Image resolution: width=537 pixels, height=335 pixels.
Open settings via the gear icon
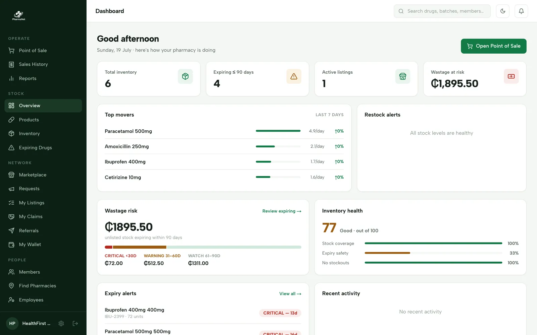tap(61, 323)
